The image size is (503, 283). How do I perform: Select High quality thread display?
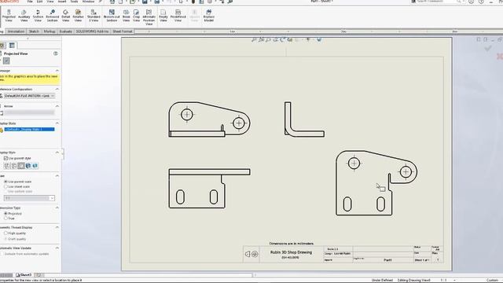[6, 233]
